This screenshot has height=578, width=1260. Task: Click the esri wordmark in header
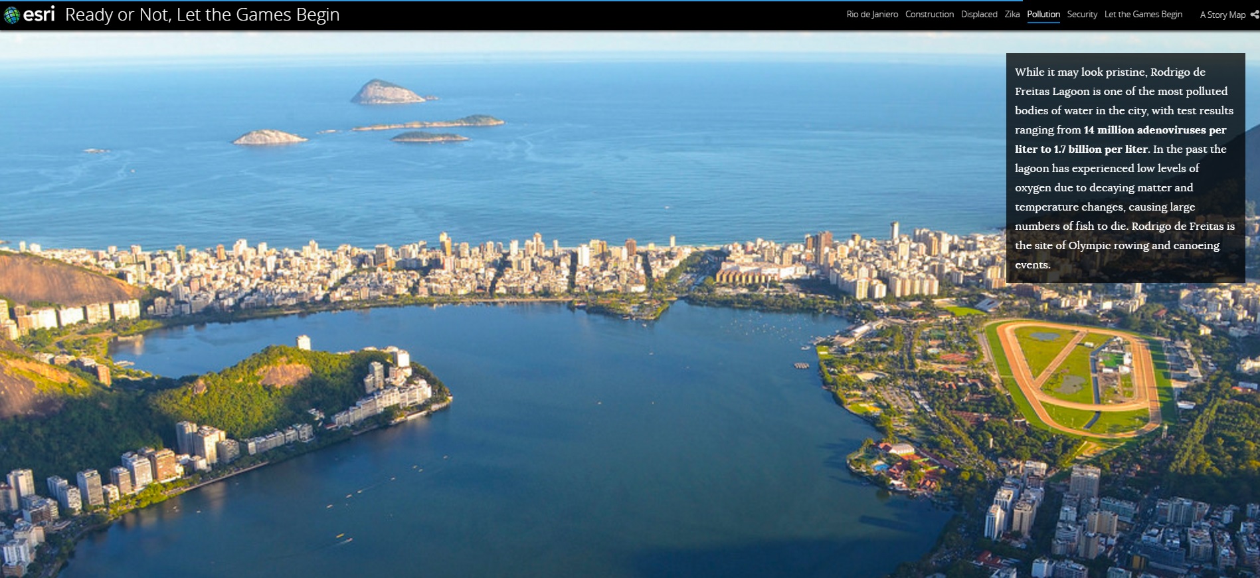[x=39, y=14]
